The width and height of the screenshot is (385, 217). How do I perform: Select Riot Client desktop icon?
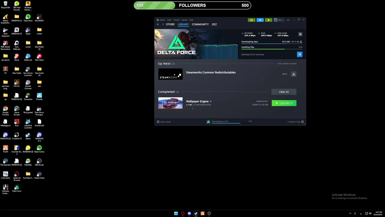coord(39,57)
